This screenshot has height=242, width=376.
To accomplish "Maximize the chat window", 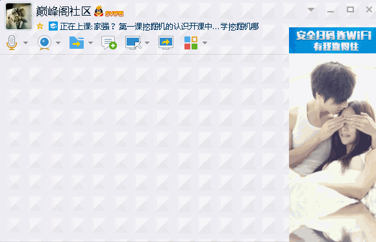I will coord(350,9).
